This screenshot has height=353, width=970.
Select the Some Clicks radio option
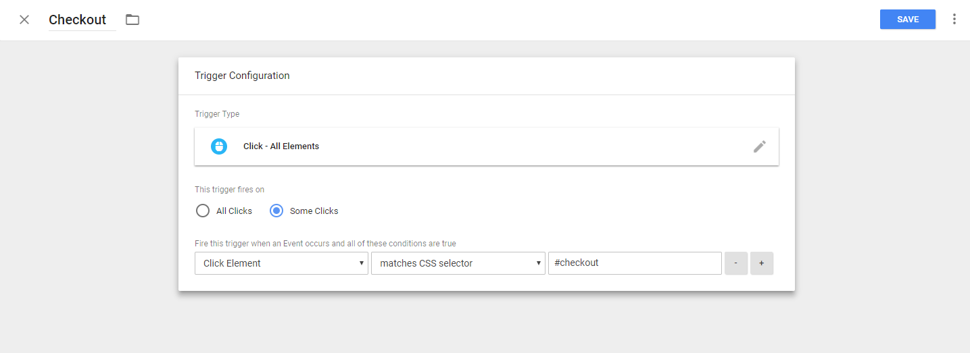point(276,211)
